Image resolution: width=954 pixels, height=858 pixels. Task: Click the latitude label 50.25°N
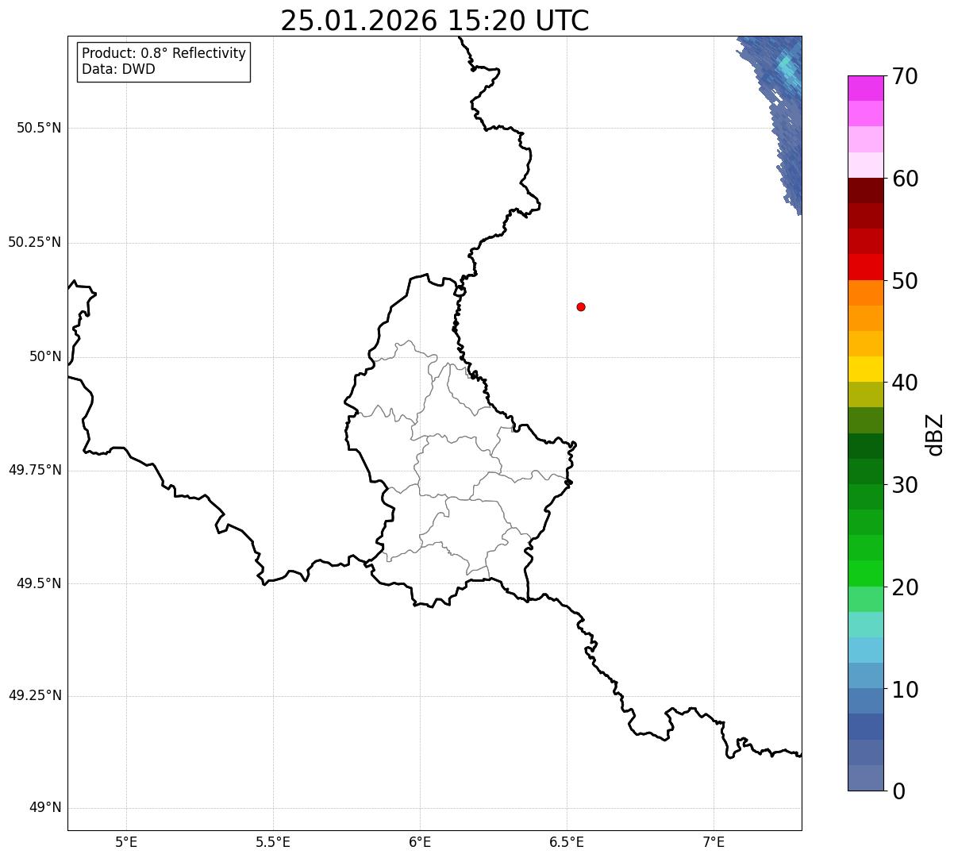pyautogui.click(x=35, y=242)
